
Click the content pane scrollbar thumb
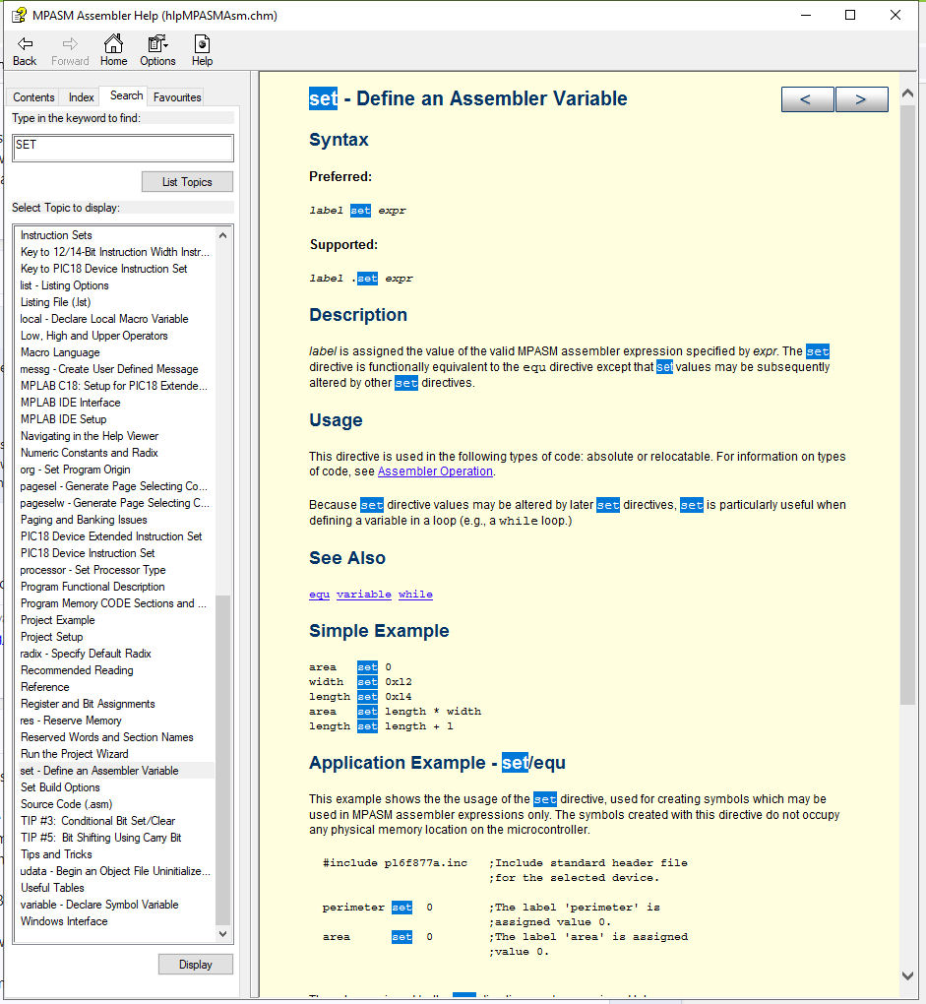click(x=907, y=405)
